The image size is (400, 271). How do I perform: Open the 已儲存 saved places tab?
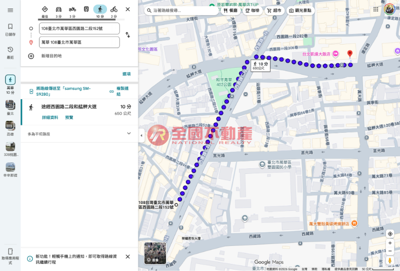click(x=10, y=30)
